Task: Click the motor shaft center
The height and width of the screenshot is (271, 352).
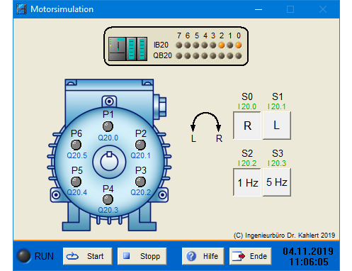Action: 109,162
